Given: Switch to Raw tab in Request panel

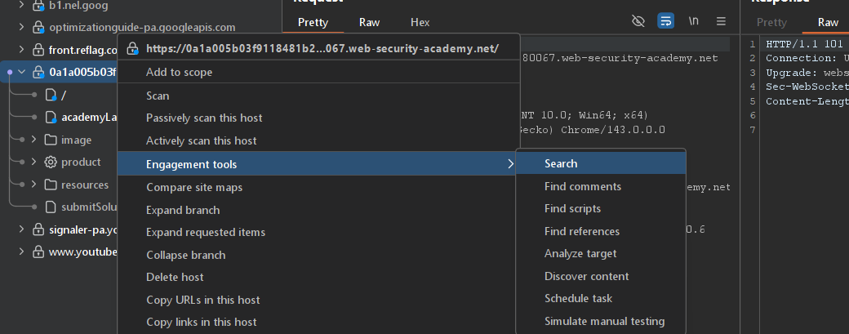Looking at the screenshot, I should pyautogui.click(x=368, y=22).
